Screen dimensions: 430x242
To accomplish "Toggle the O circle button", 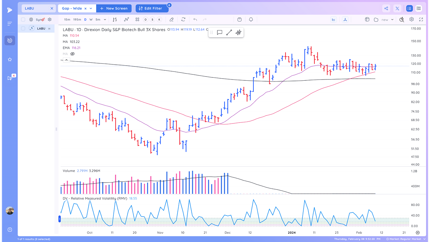I will (145, 20).
